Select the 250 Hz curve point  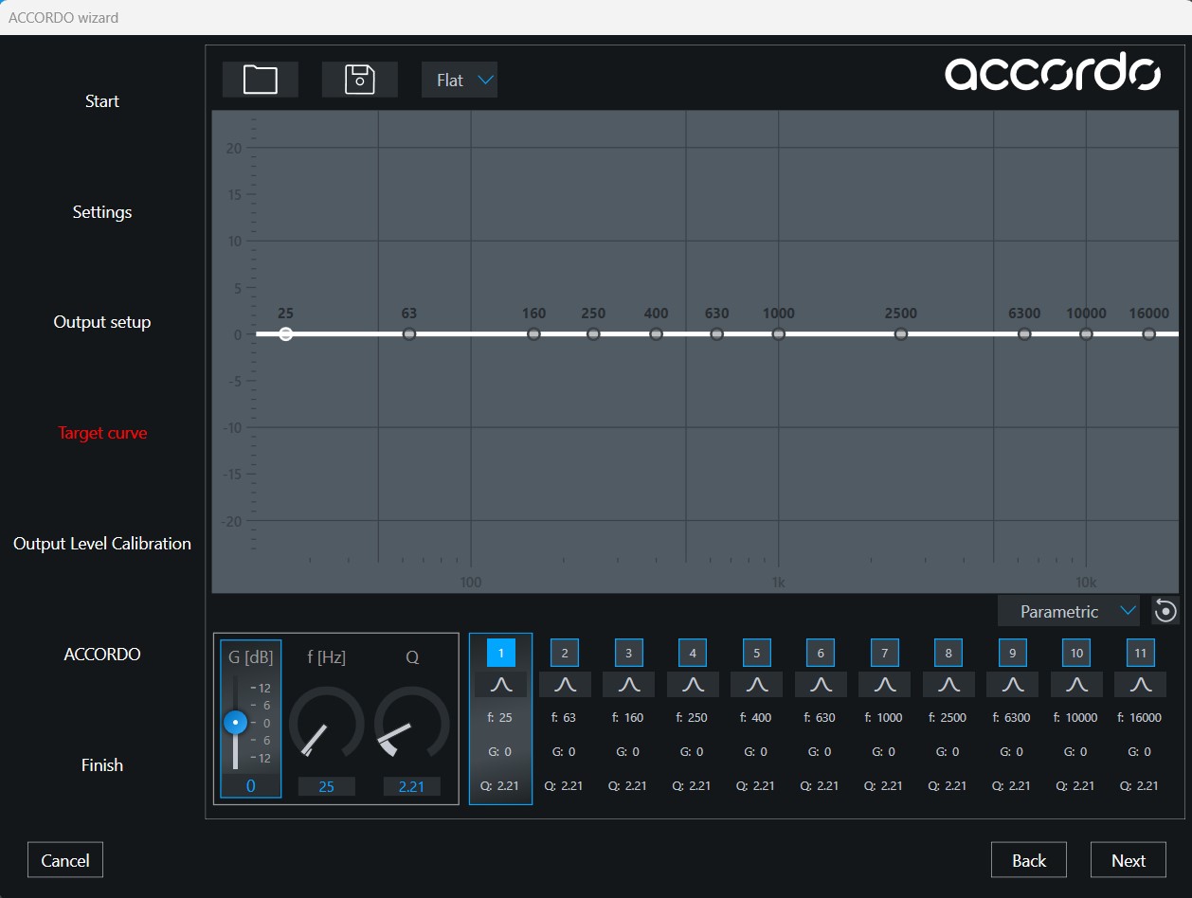click(x=593, y=333)
